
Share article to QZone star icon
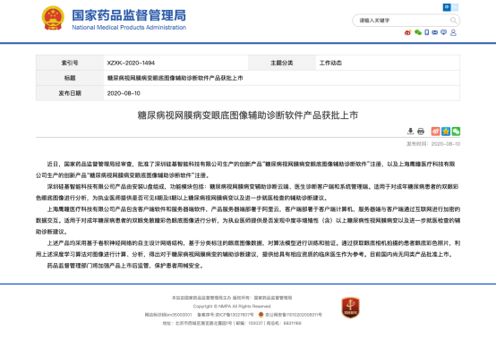[446, 131]
